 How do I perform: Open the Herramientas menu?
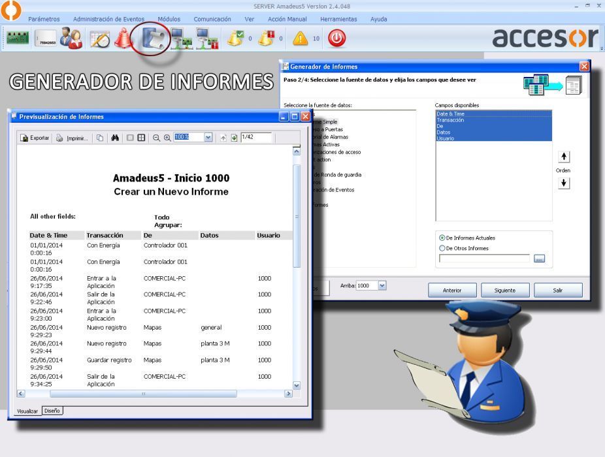point(339,19)
